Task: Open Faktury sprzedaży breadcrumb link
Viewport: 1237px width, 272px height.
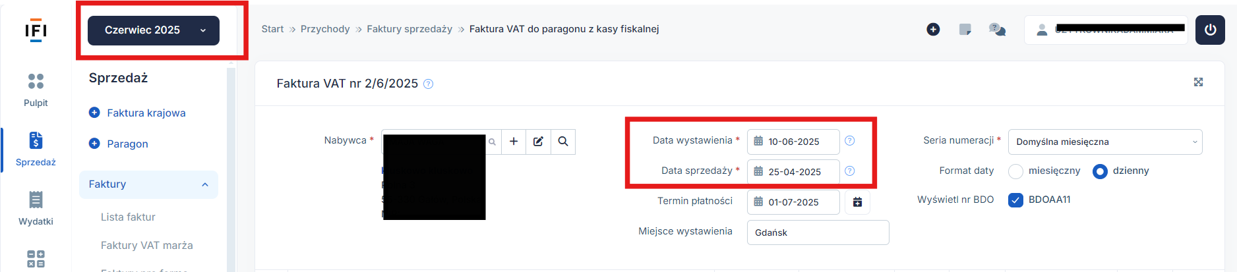Action: coord(409,29)
